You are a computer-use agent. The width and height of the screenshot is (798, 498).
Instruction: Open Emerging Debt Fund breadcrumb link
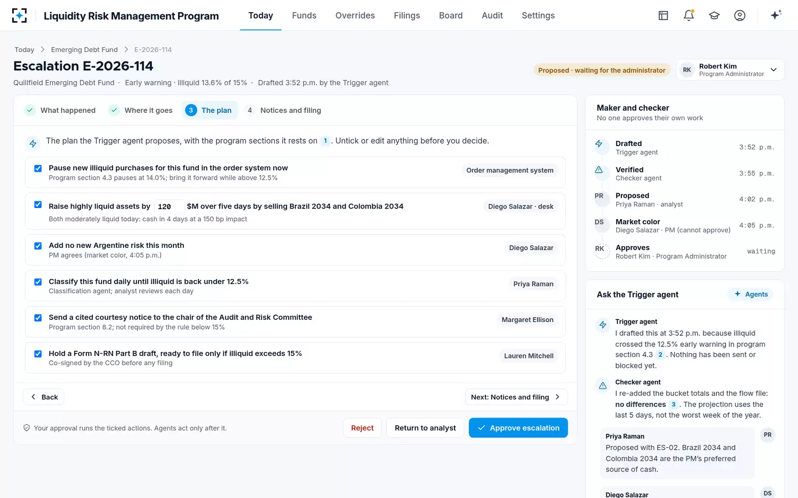tap(84, 50)
